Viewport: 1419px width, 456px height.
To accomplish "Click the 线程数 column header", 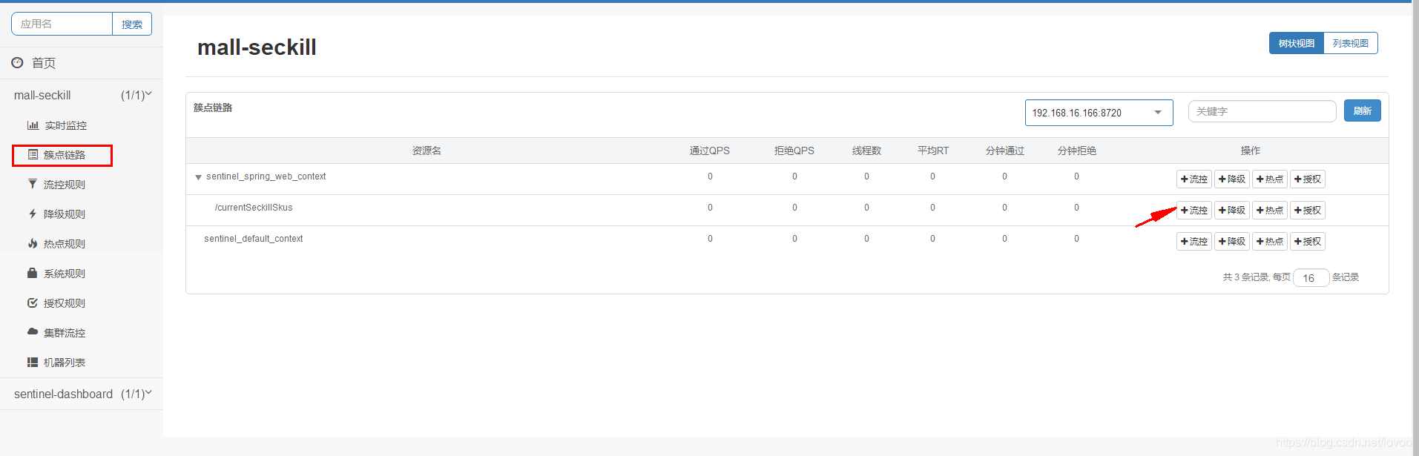I will coord(866,151).
